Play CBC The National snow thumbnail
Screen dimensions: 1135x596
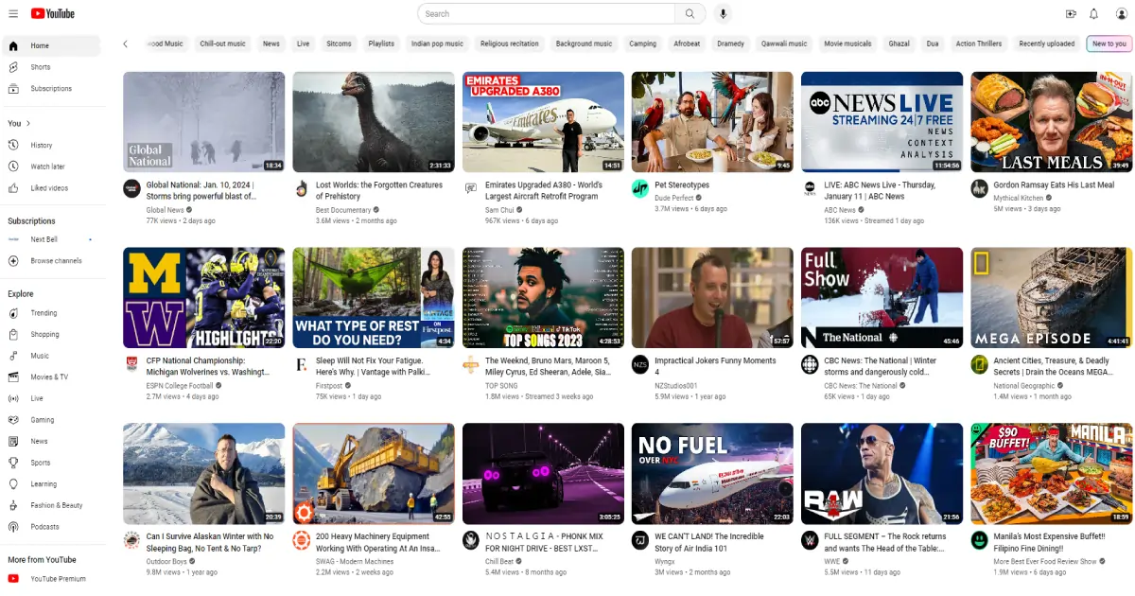tap(882, 298)
